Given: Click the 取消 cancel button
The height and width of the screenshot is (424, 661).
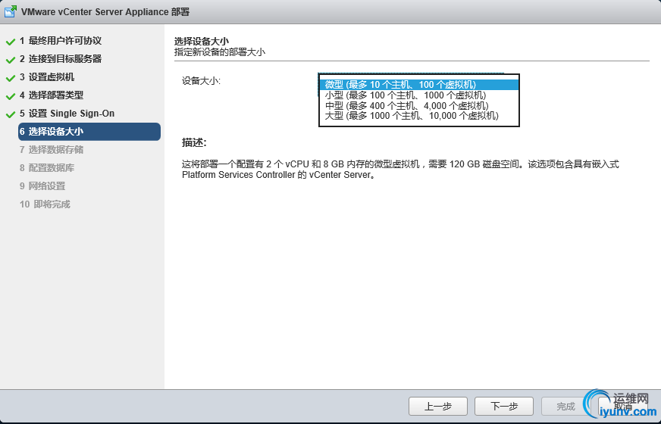Looking at the screenshot, I should (622, 407).
